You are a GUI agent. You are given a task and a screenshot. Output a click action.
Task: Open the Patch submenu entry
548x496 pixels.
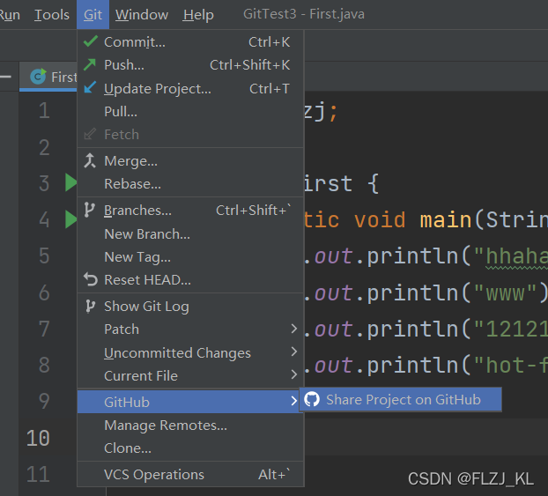coord(190,329)
